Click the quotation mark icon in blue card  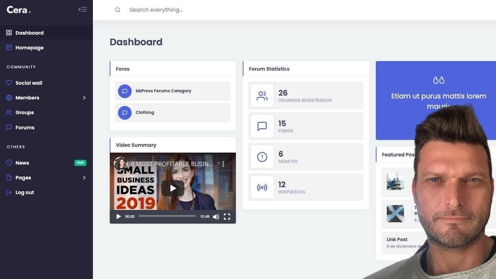[x=439, y=80]
